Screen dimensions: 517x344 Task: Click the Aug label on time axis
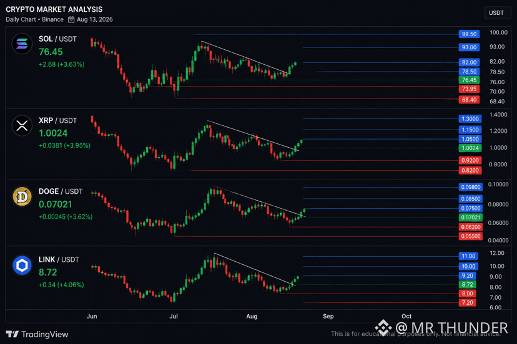(252, 316)
